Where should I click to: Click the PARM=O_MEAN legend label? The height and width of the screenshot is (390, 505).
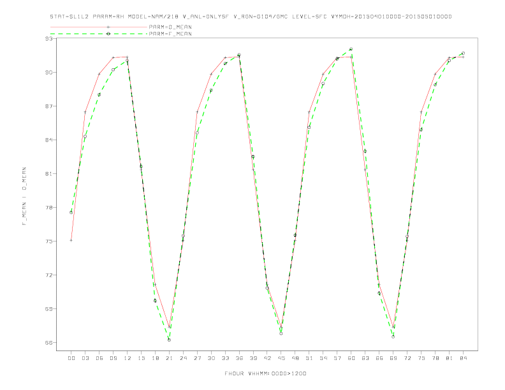[x=170, y=27]
